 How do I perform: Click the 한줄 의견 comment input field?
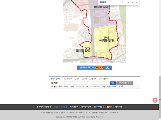[x=87, y=83]
